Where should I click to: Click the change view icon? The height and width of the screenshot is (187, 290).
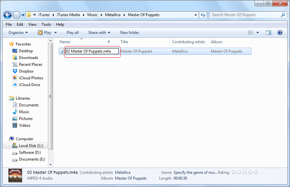[x=250, y=33]
